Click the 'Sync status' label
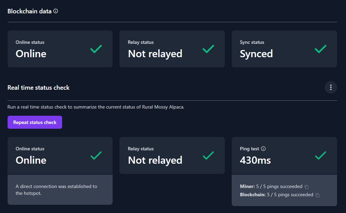The image size is (346, 213). pyautogui.click(x=252, y=42)
